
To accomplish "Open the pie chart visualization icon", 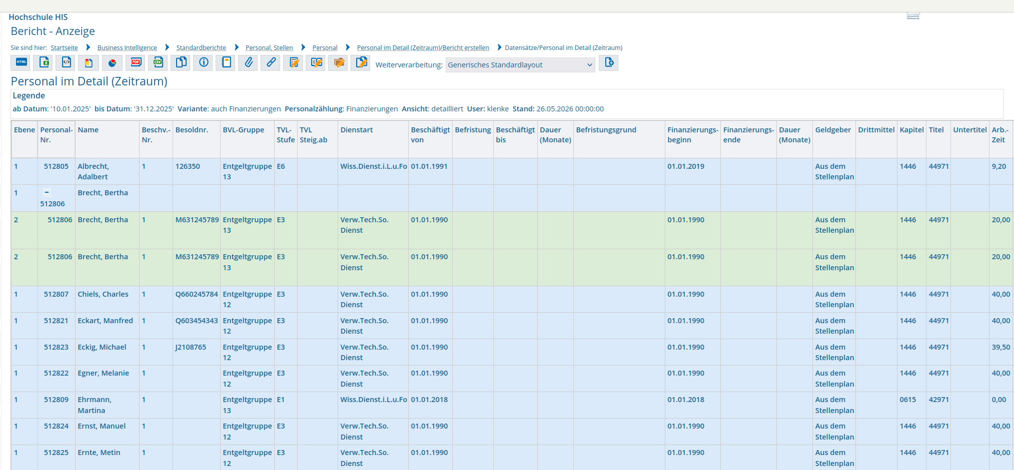I will 112,62.
